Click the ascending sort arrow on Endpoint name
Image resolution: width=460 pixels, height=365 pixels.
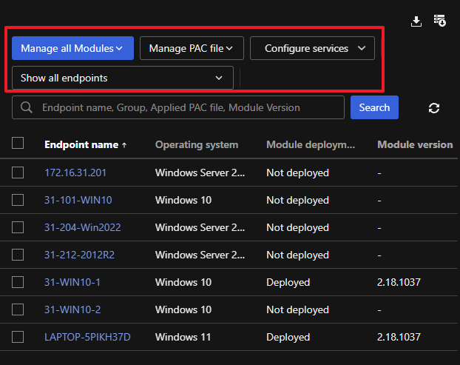[124, 145]
